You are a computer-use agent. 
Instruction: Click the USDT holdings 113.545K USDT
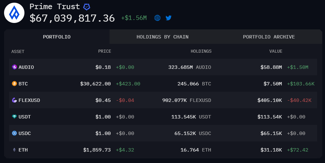[191, 117]
